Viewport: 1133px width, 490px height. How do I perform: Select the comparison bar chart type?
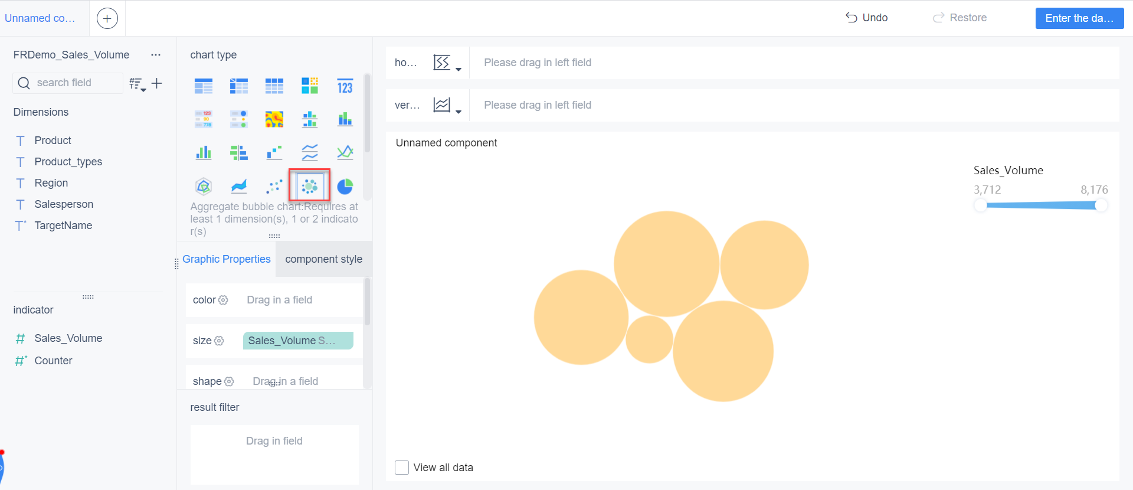[x=239, y=153]
